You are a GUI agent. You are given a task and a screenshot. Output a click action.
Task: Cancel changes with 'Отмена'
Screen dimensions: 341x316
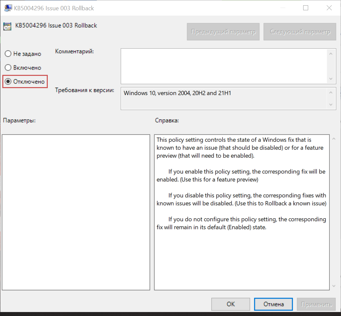[x=273, y=304]
